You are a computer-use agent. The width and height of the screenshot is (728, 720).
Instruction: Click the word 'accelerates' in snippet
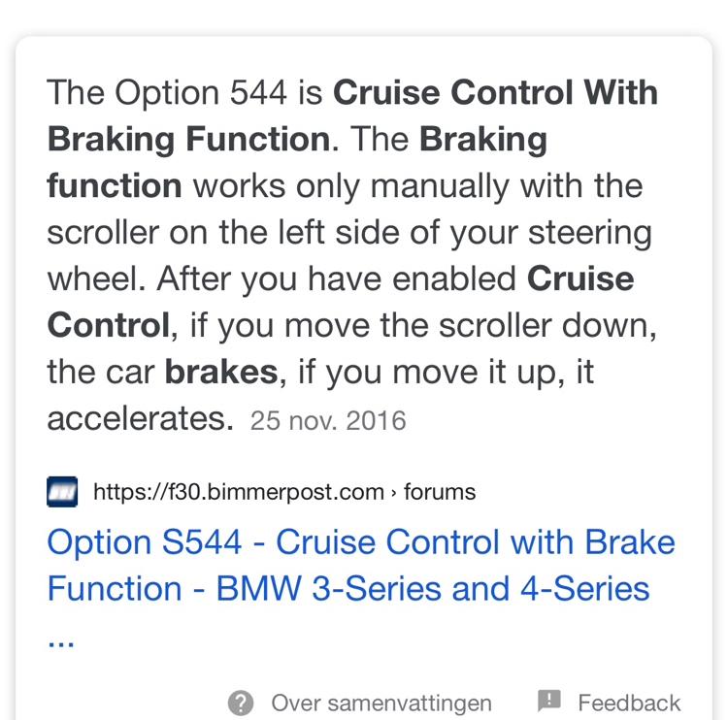pos(139,419)
